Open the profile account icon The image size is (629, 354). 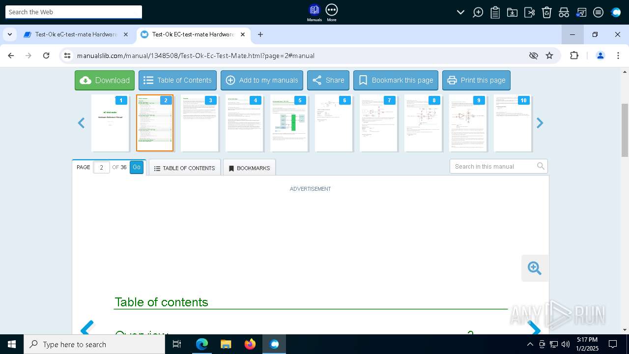point(600,56)
